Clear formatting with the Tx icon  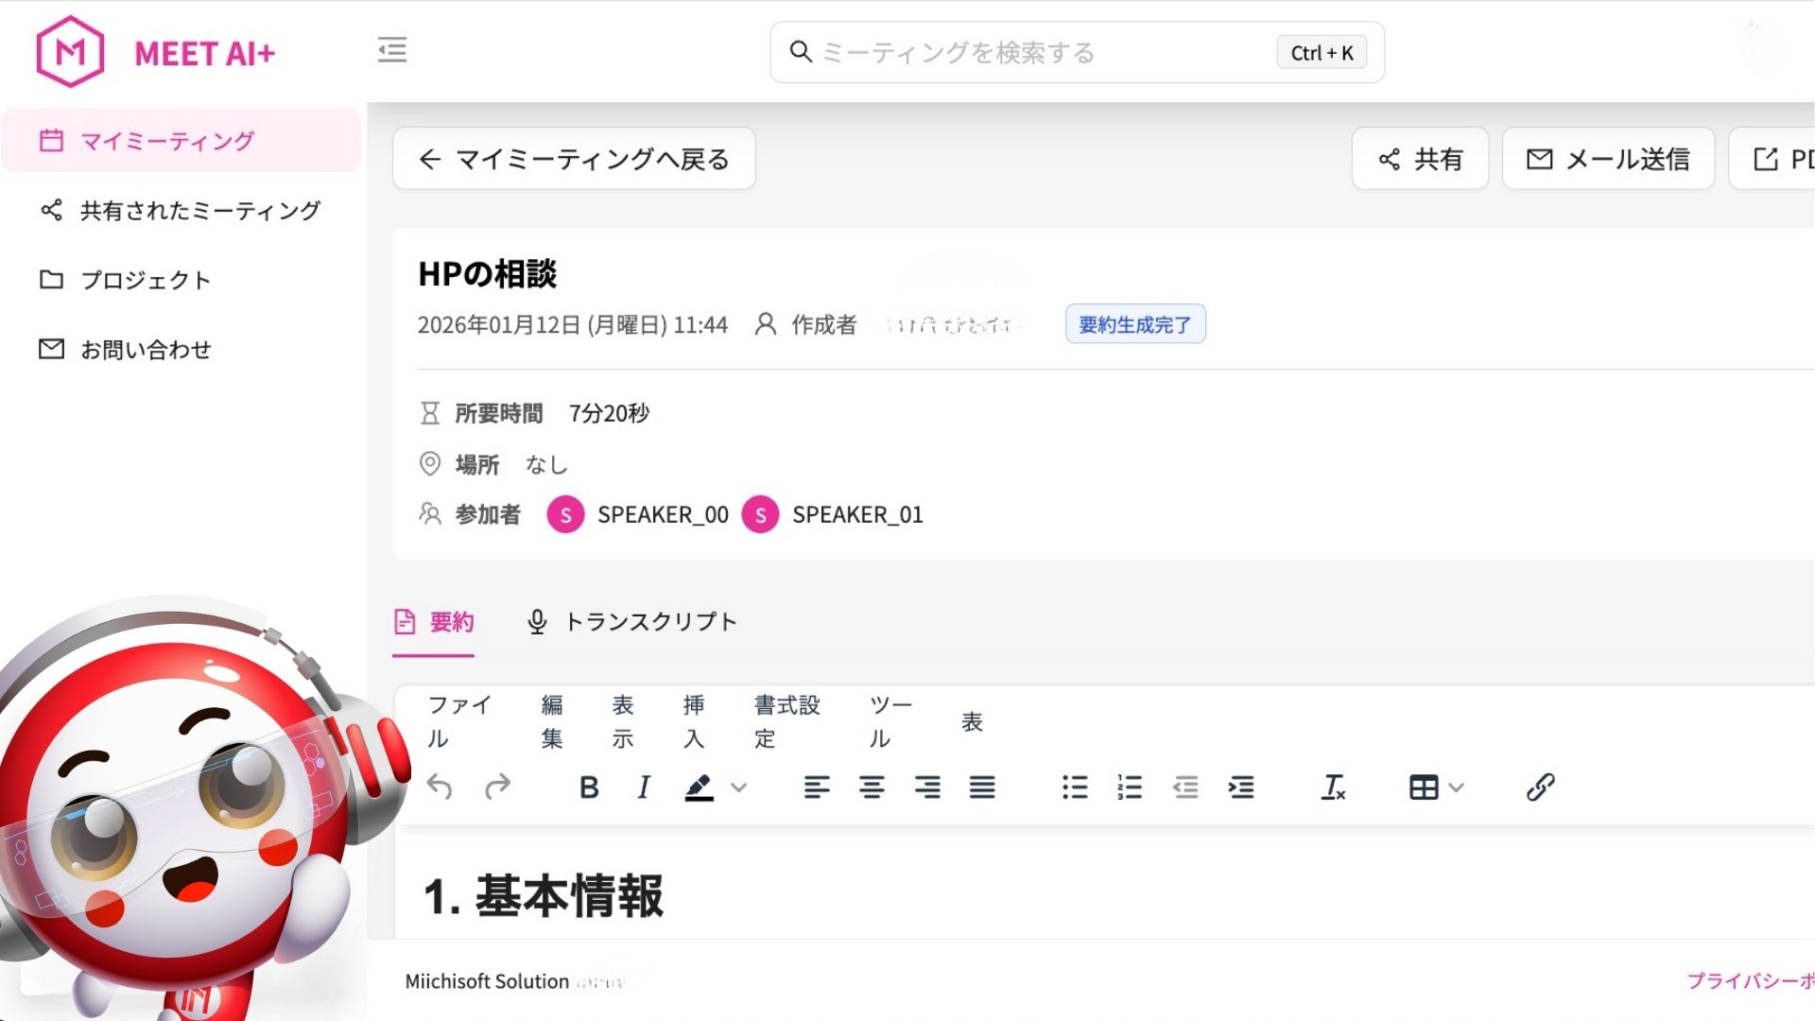[x=1333, y=787]
